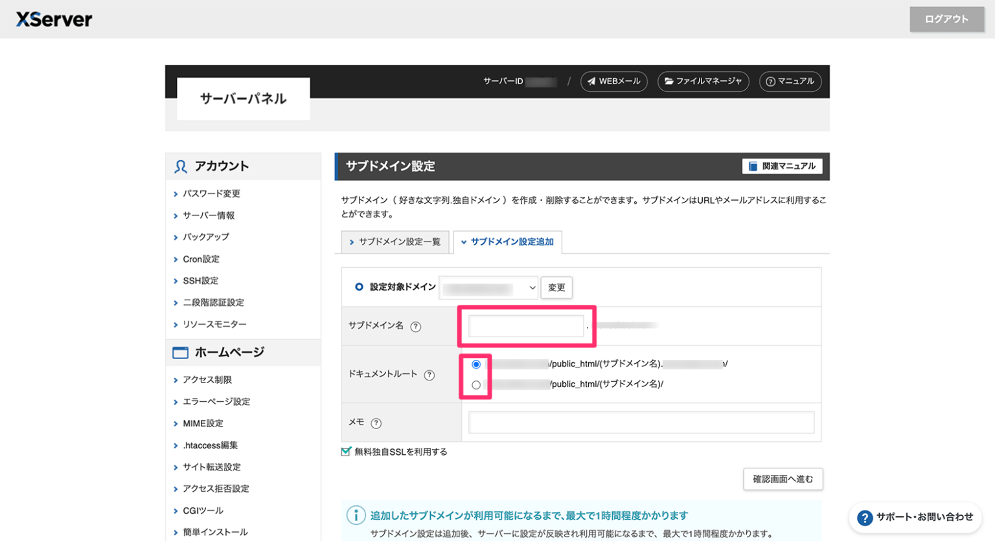The image size is (995, 541).
Task: Select the サブドメイン設定追加 tab
Action: coord(507,242)
